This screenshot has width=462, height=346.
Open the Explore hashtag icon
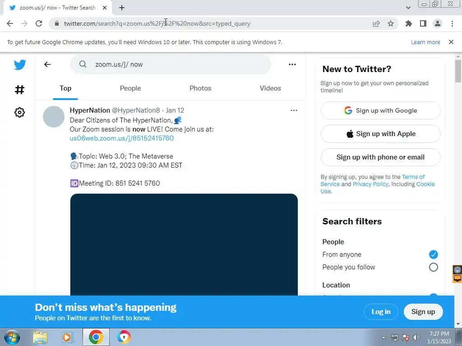pyautogui.click(x=19, y=90)
